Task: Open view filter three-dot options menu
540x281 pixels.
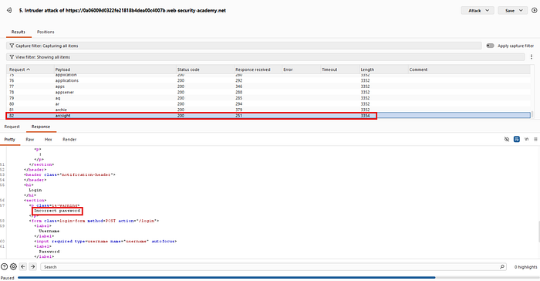Action: pos(532,57)
